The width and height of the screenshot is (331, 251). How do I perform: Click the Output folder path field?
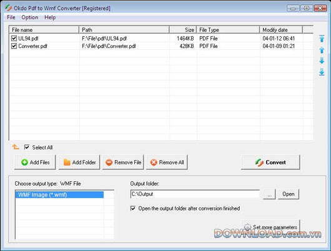pos(195,194)
